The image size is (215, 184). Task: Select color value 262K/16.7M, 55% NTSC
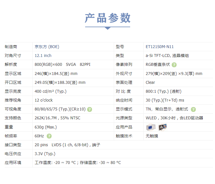click(x=57, y=118)
